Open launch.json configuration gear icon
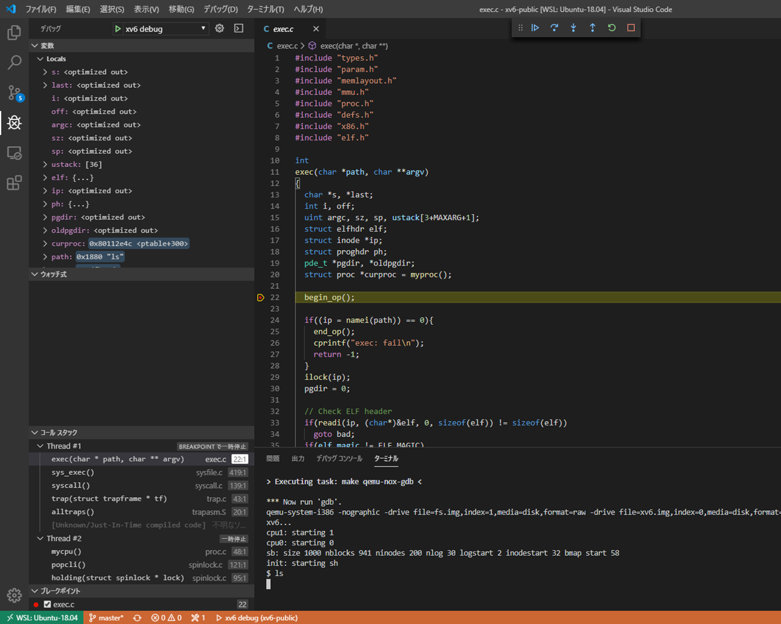Screen dimensions: 781x624 [219, 29]
